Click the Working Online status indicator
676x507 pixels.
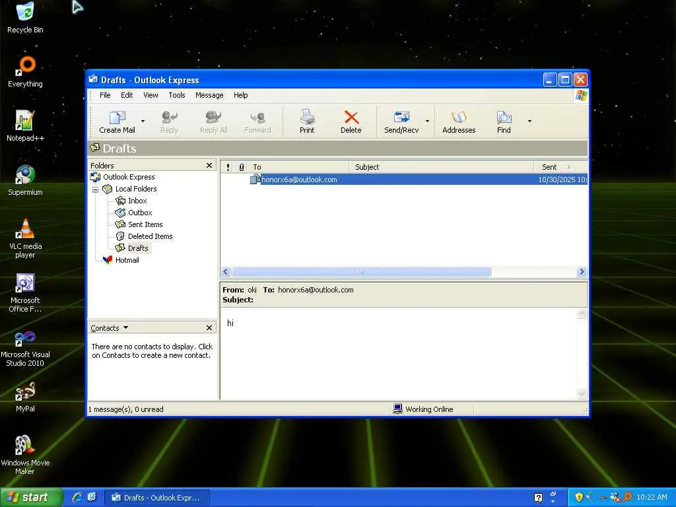(423, 409)
